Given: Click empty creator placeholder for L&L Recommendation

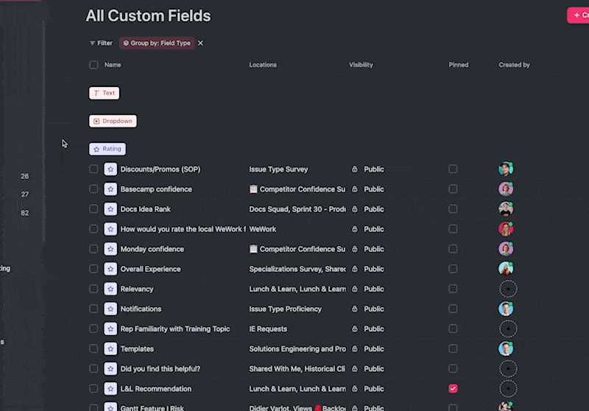Looking at the screenshot, I should [508, 388].
